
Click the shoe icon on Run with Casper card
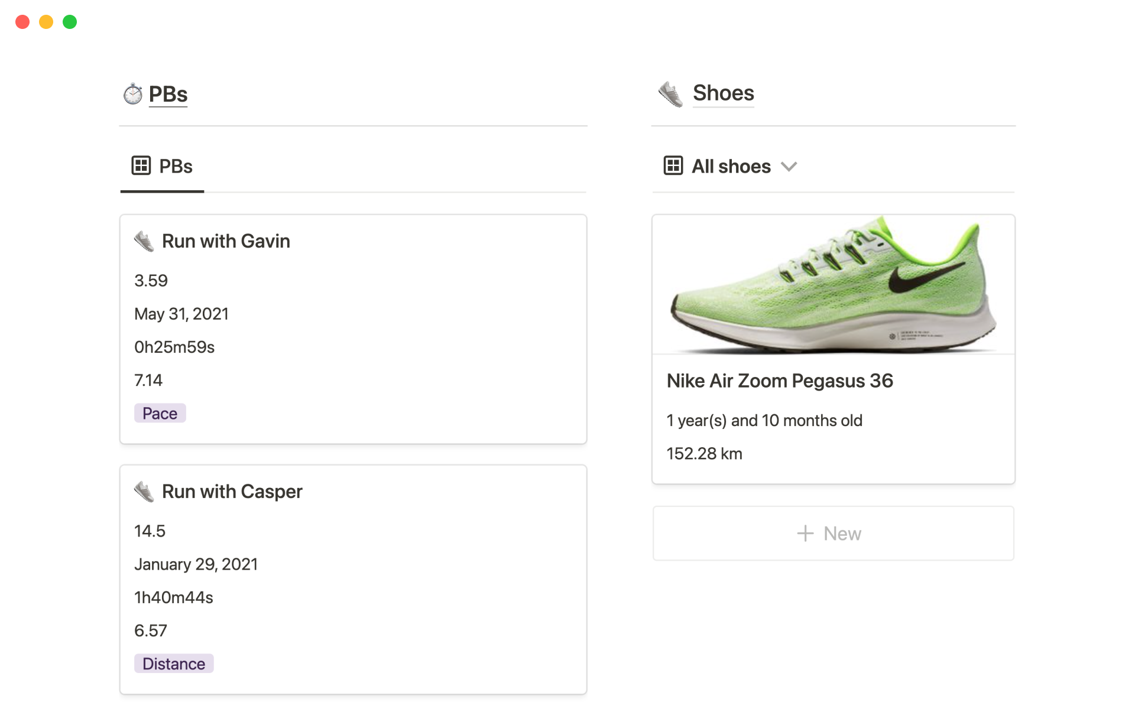144,492
